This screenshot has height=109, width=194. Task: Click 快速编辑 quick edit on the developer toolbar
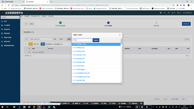pos(122,103)
